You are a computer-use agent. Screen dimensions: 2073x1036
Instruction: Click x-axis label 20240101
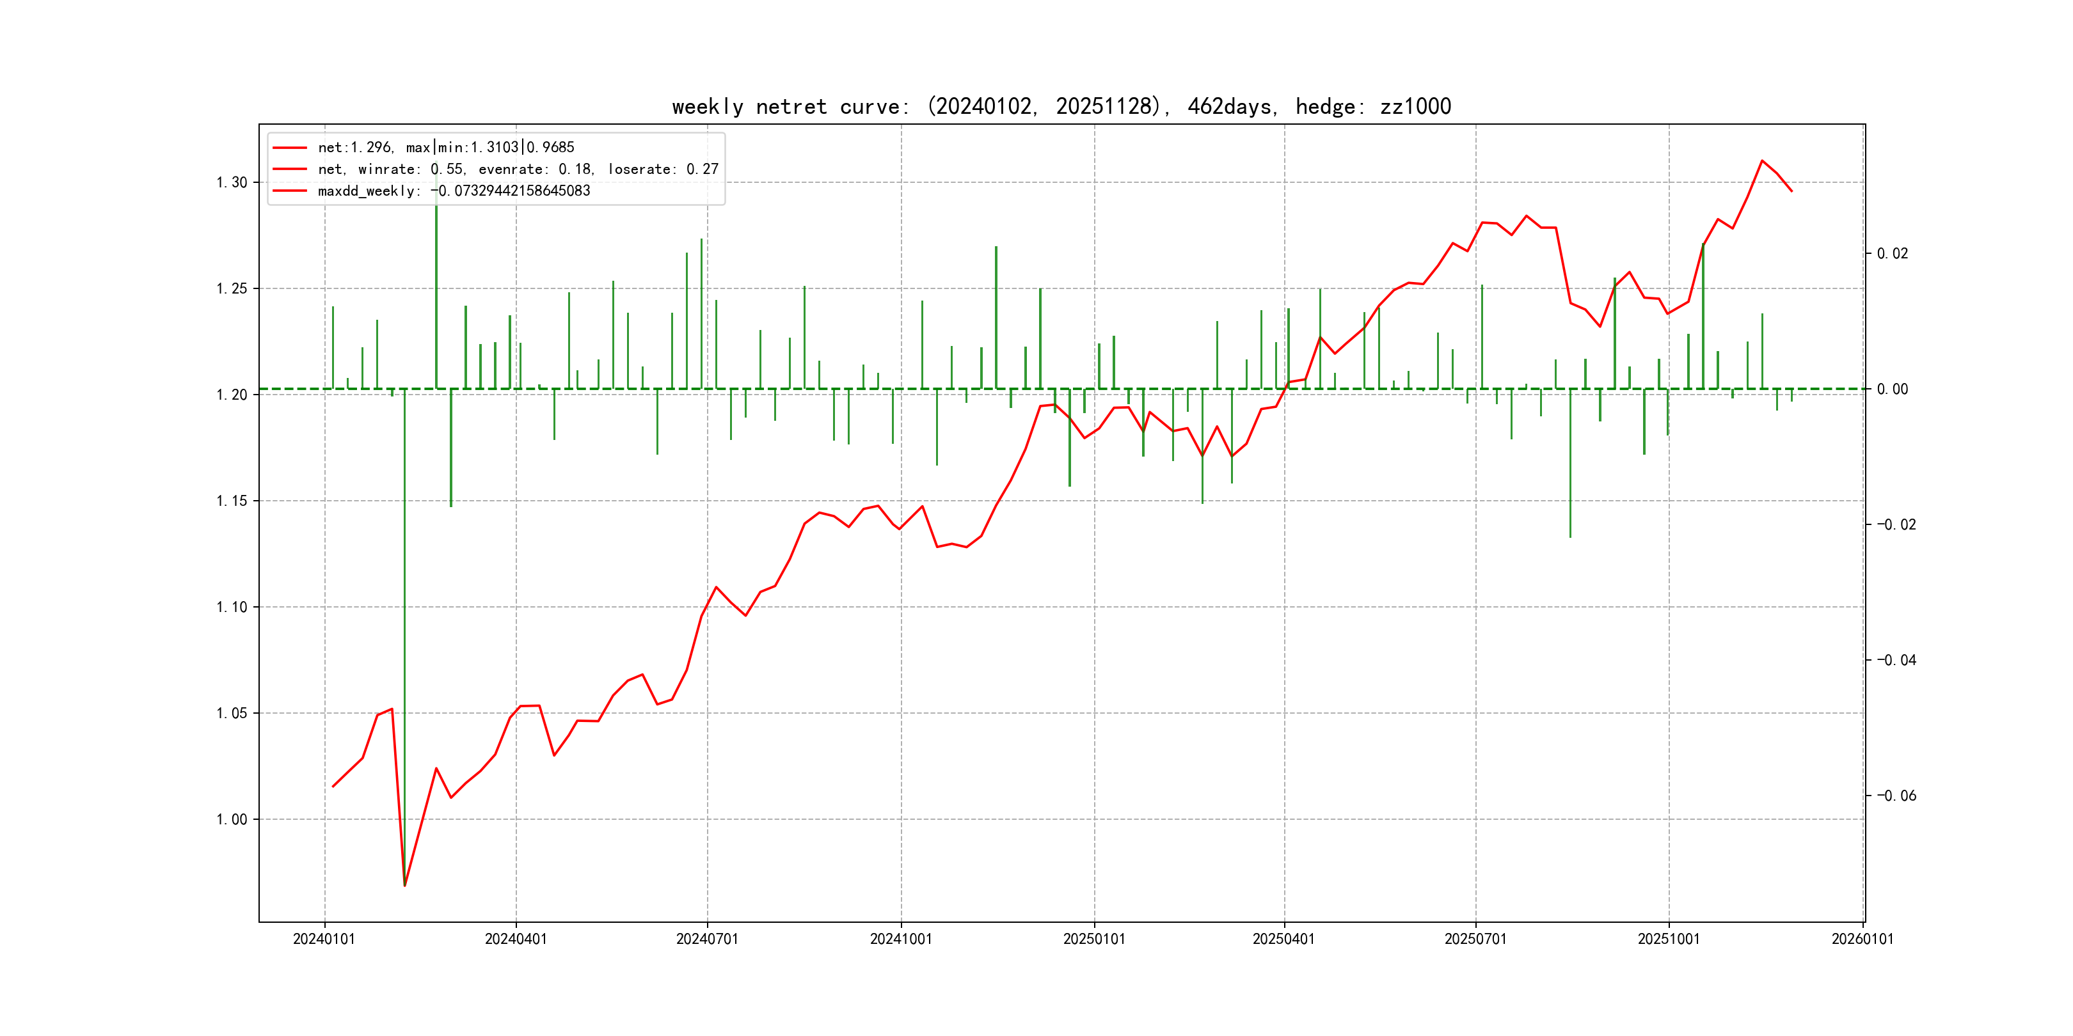coord(324,939)
